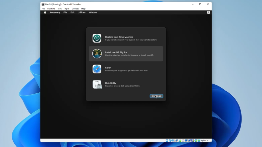Image resolution: width=262 pixels, height=147 pixels.
Task: Click the 'Right Ctrl' host key label
Action: click(204, 141)
